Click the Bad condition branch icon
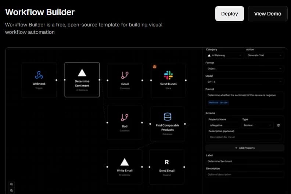The image size is (291, 194). (125, 118)
